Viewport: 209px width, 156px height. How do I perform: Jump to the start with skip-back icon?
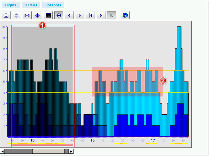point(90,15)
